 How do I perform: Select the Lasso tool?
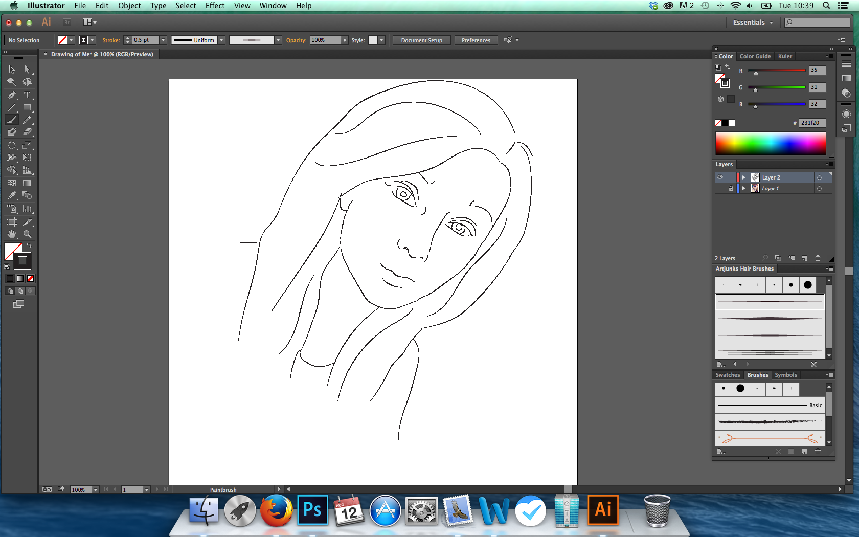[x=27, y=82]
